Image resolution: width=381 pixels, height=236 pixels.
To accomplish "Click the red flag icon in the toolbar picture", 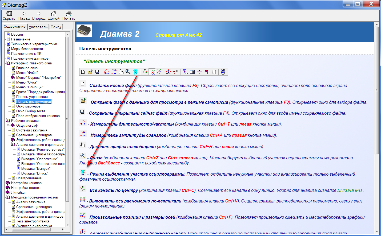I will click(207, 72).
